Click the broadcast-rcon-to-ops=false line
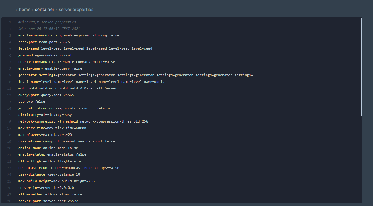373x206 pixels. (x=69, y=168)
